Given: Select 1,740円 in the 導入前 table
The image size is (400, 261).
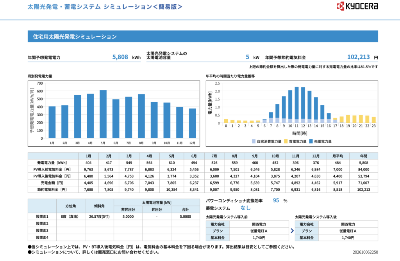Looking at the screenshot, I should pos(259,238).
